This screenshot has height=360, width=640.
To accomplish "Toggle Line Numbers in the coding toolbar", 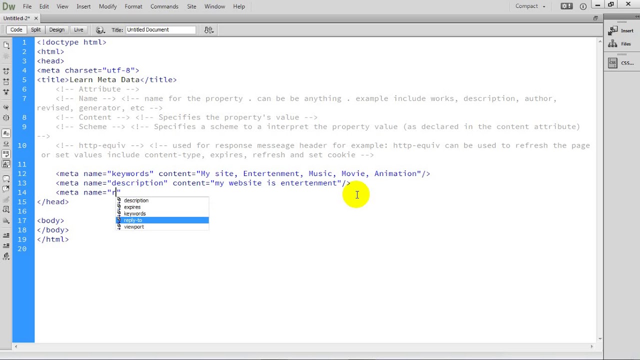I will pos(6,133).
